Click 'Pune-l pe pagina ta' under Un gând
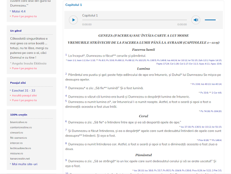Screen dimensions: 231x174 click(x=24, y=68)
